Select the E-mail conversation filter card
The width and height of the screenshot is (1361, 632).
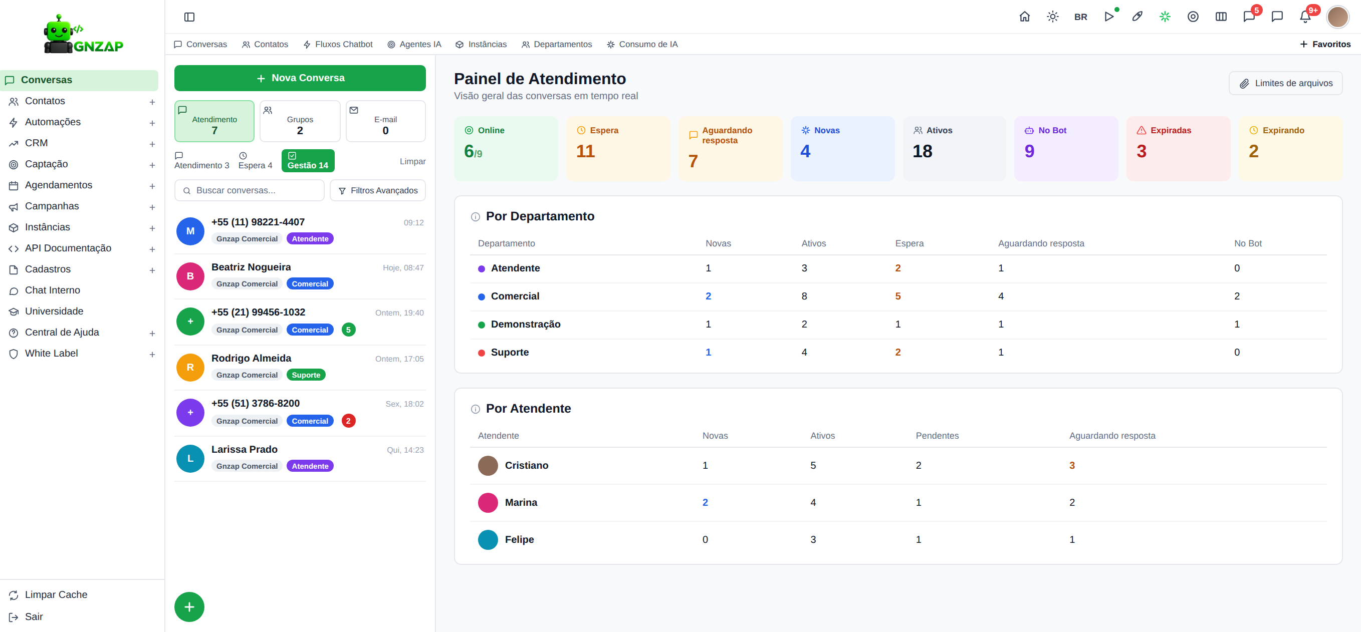(x=386, y=121)
